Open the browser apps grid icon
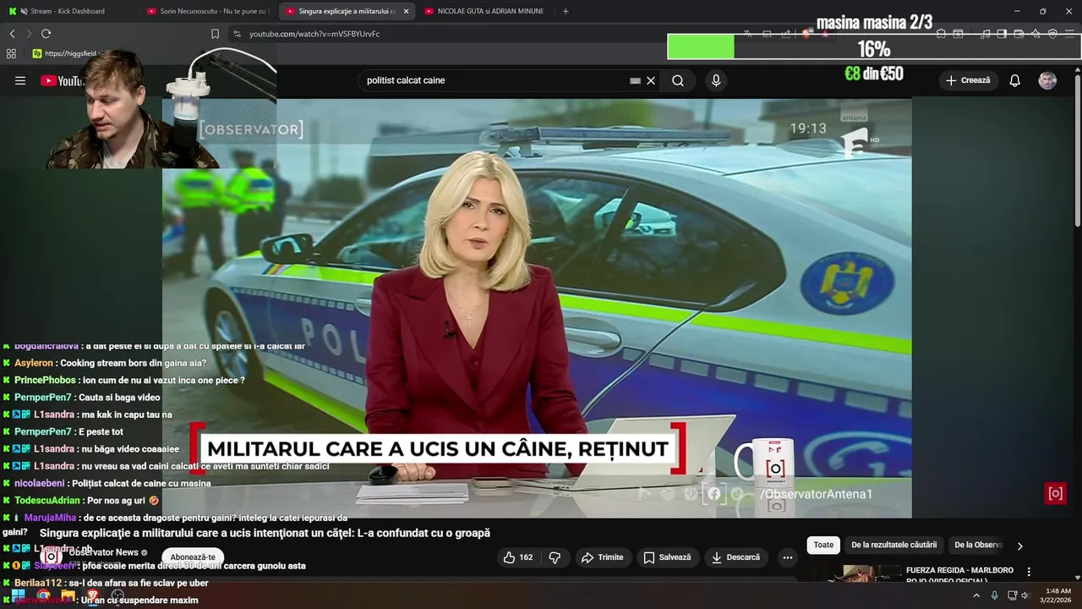 pyautogui.click(x=11, y=53)
